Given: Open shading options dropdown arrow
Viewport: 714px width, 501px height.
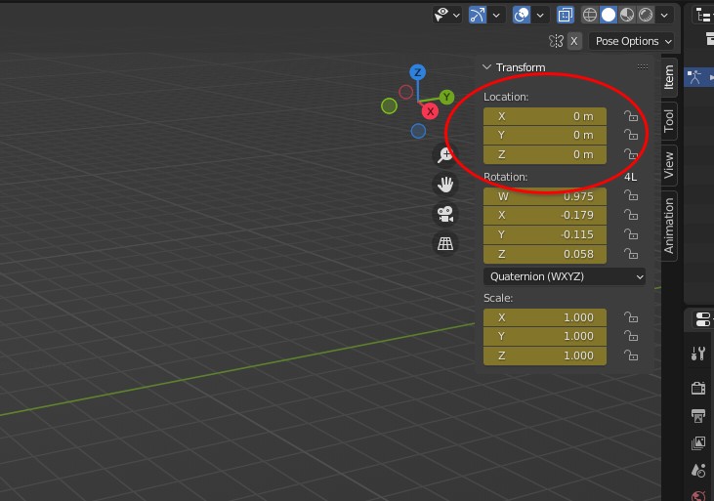Looking at the screenshot, I should [x=664, y=15].
